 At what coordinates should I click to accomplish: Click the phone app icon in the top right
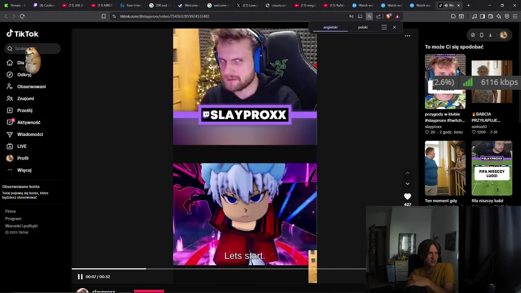coord(482,35)
